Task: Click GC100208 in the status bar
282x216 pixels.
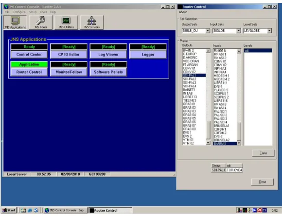Action: click(97, 174)
